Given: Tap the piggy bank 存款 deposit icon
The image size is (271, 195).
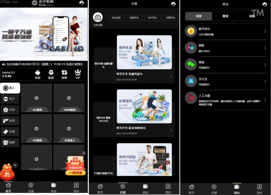Looking at the screenshot, I should 38,73.
